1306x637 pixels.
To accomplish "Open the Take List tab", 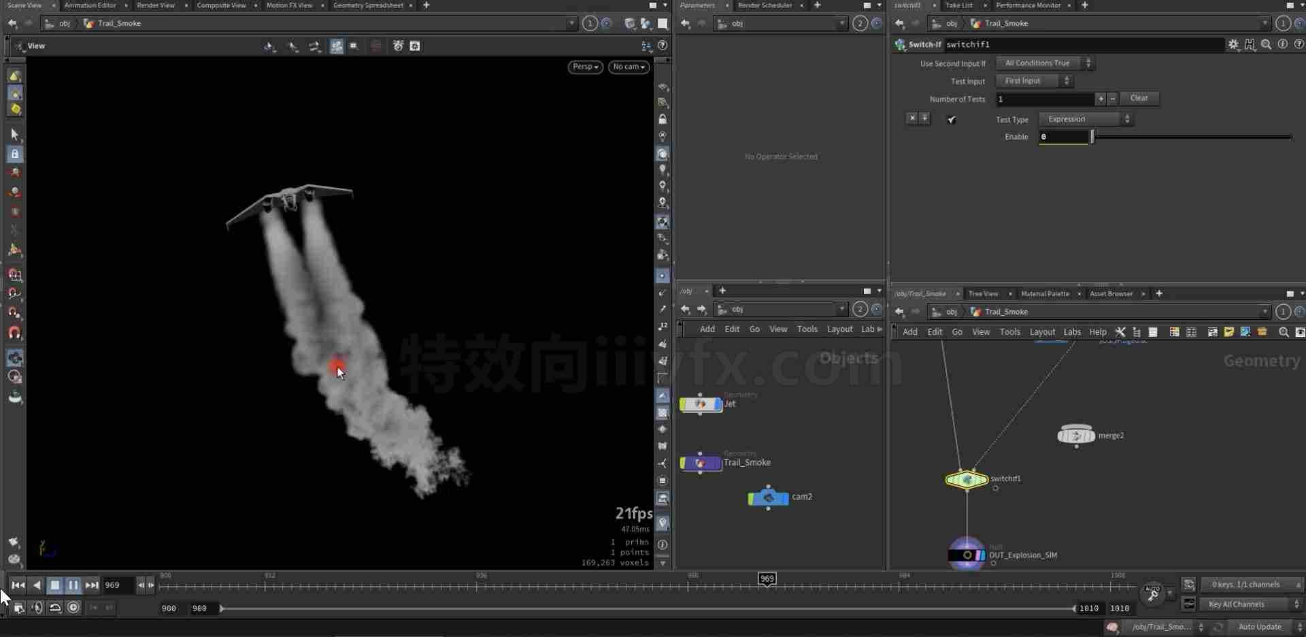I will coord(958,5).
